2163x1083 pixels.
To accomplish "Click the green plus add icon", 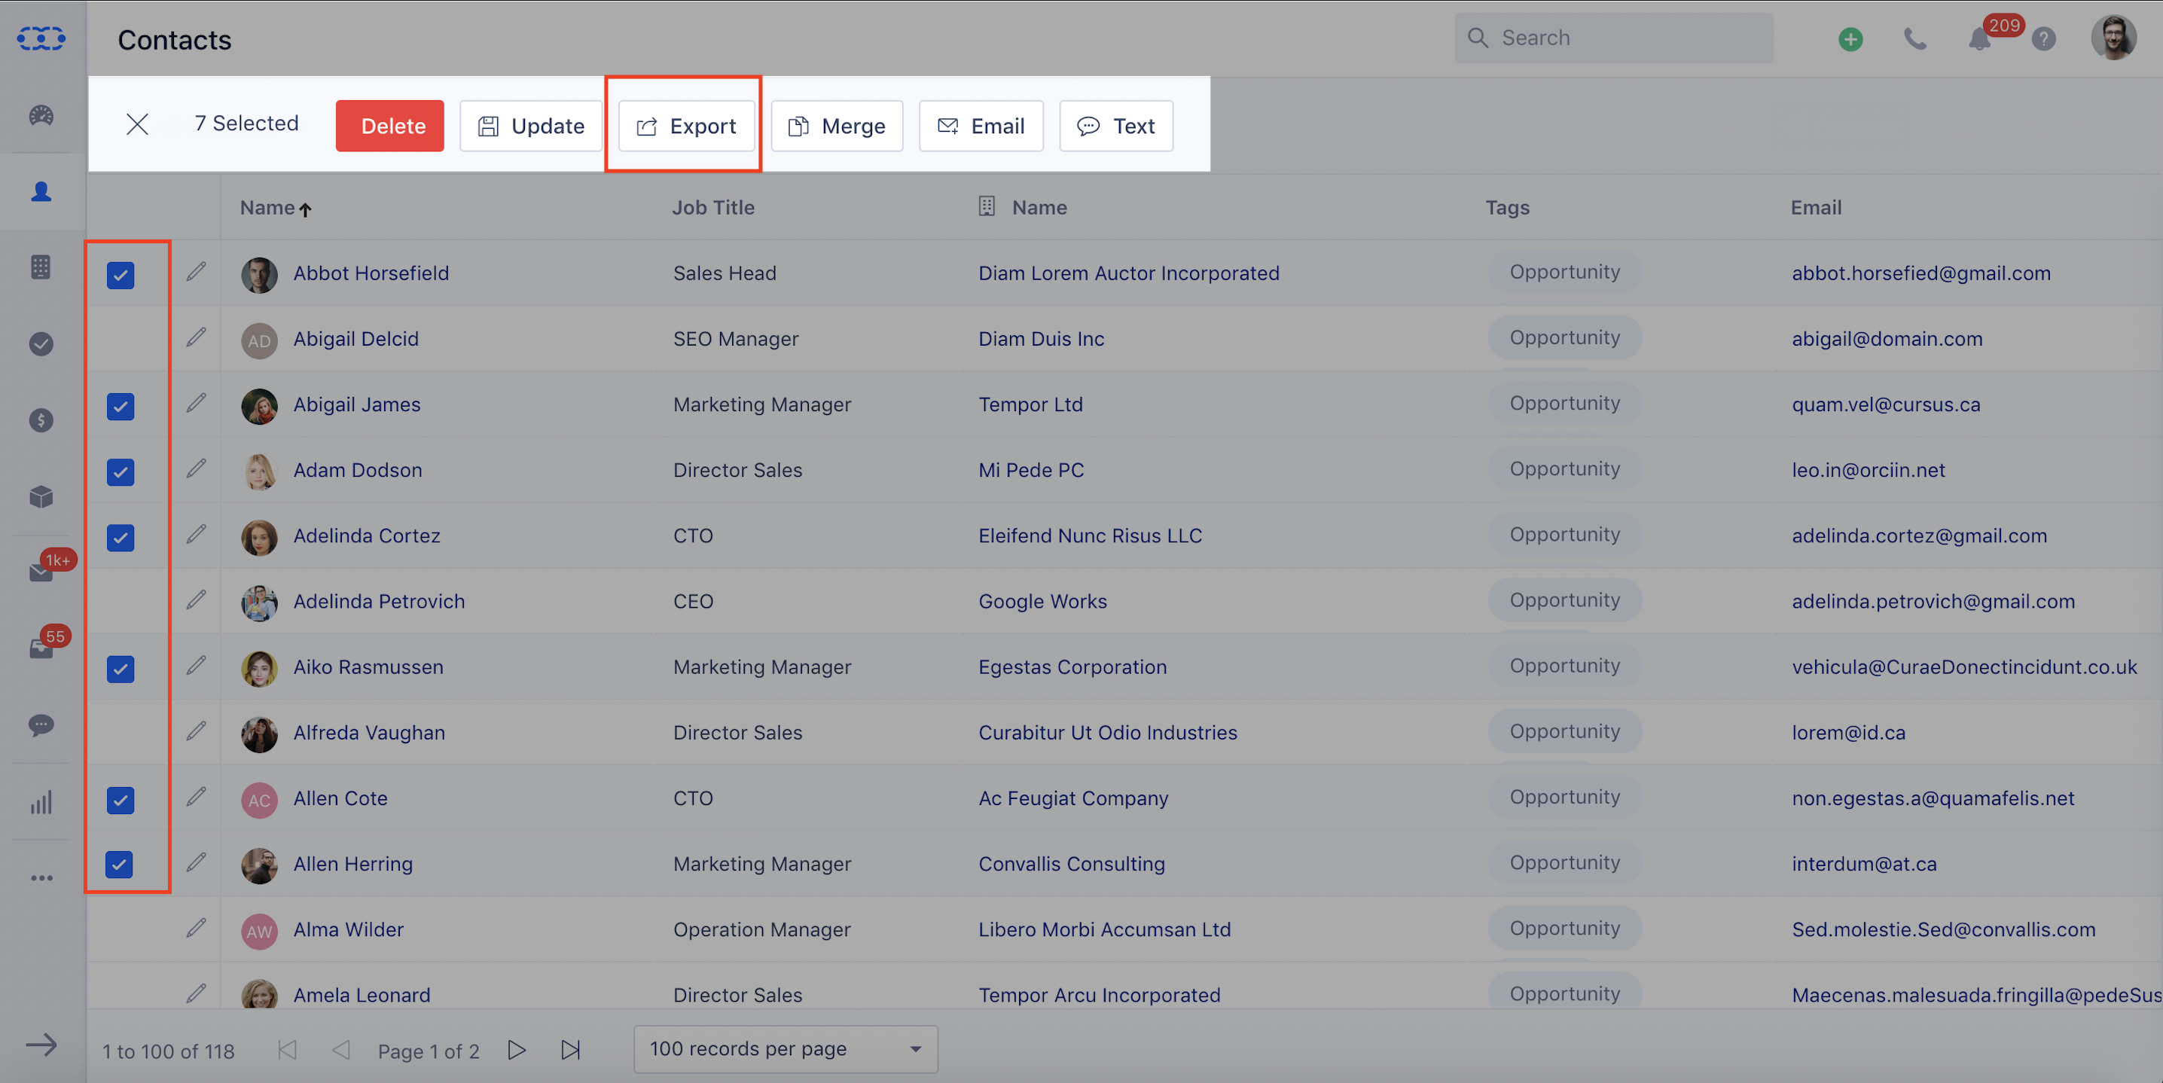I will [1850, 38].
